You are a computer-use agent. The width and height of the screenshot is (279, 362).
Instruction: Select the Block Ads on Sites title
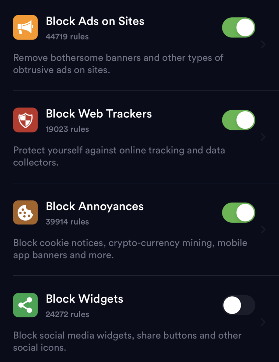point(95,21)
